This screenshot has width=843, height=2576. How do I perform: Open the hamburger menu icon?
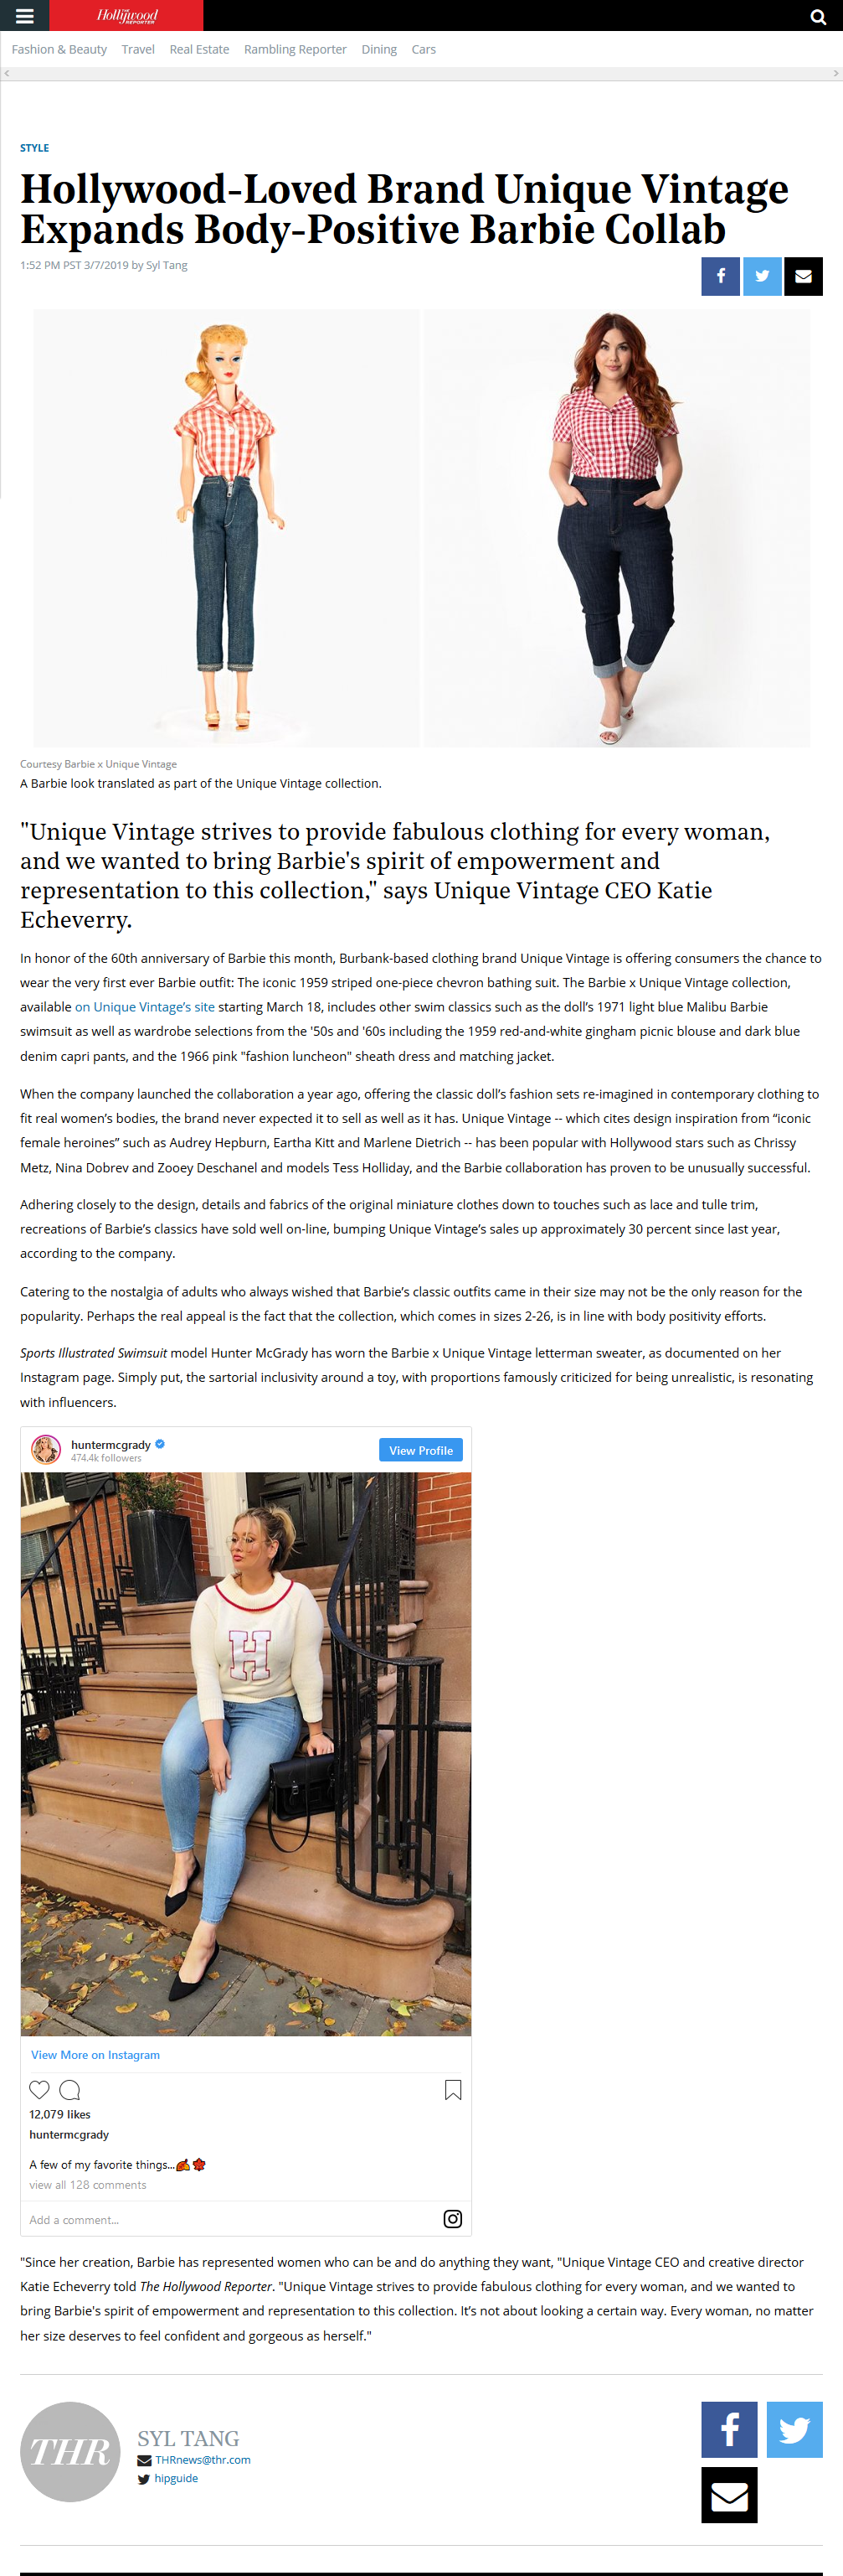pos(25,16)
